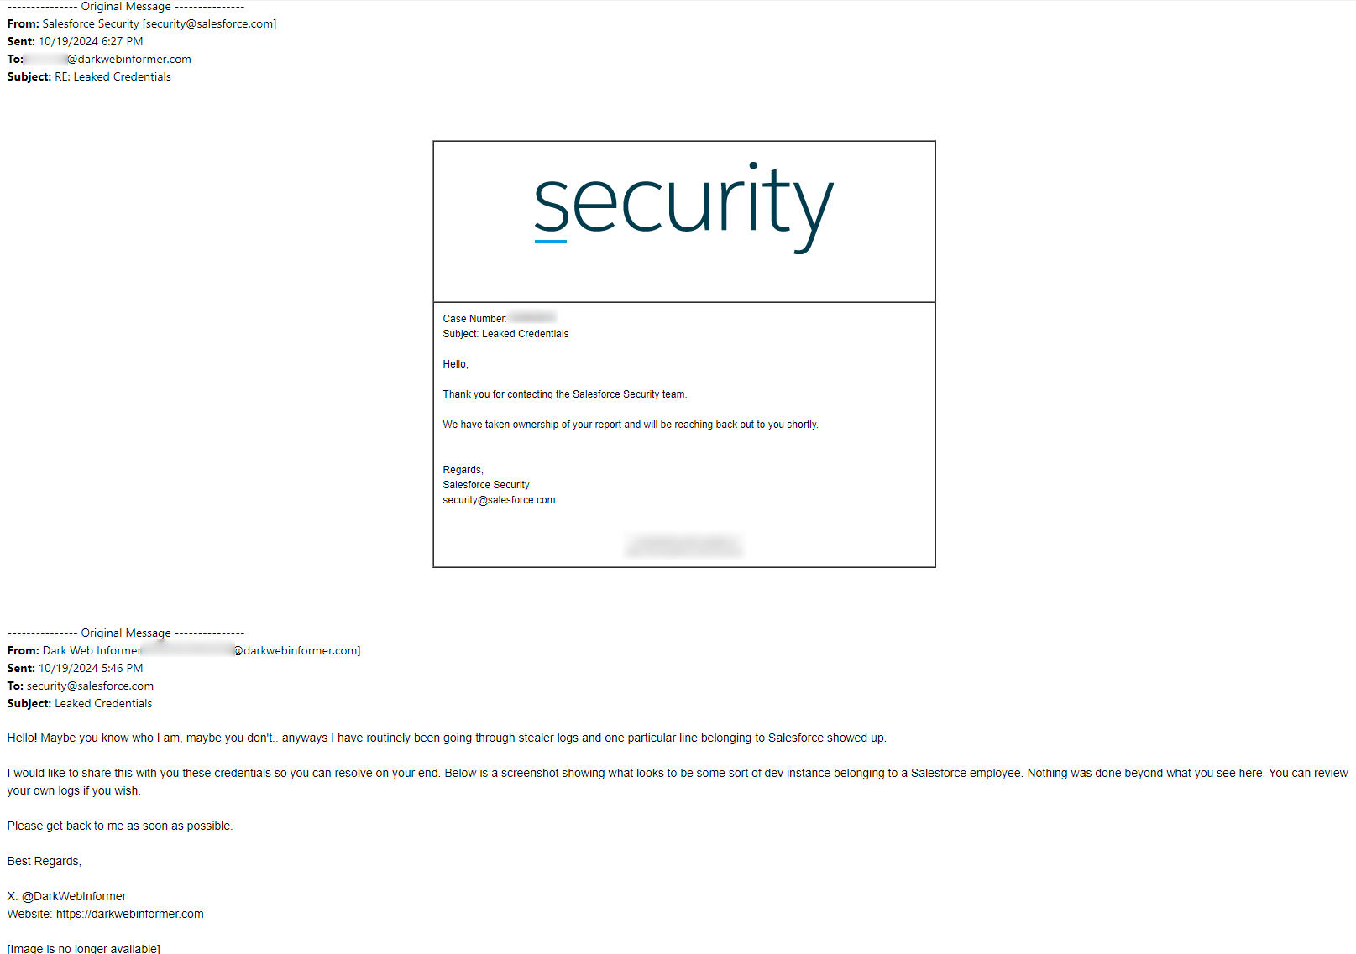
Task: Click the 'Dark Web Informer' sender name
Action: (92, 651)
